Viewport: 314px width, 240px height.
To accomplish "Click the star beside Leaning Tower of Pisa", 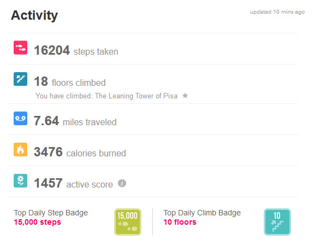I will coord(185,96).
